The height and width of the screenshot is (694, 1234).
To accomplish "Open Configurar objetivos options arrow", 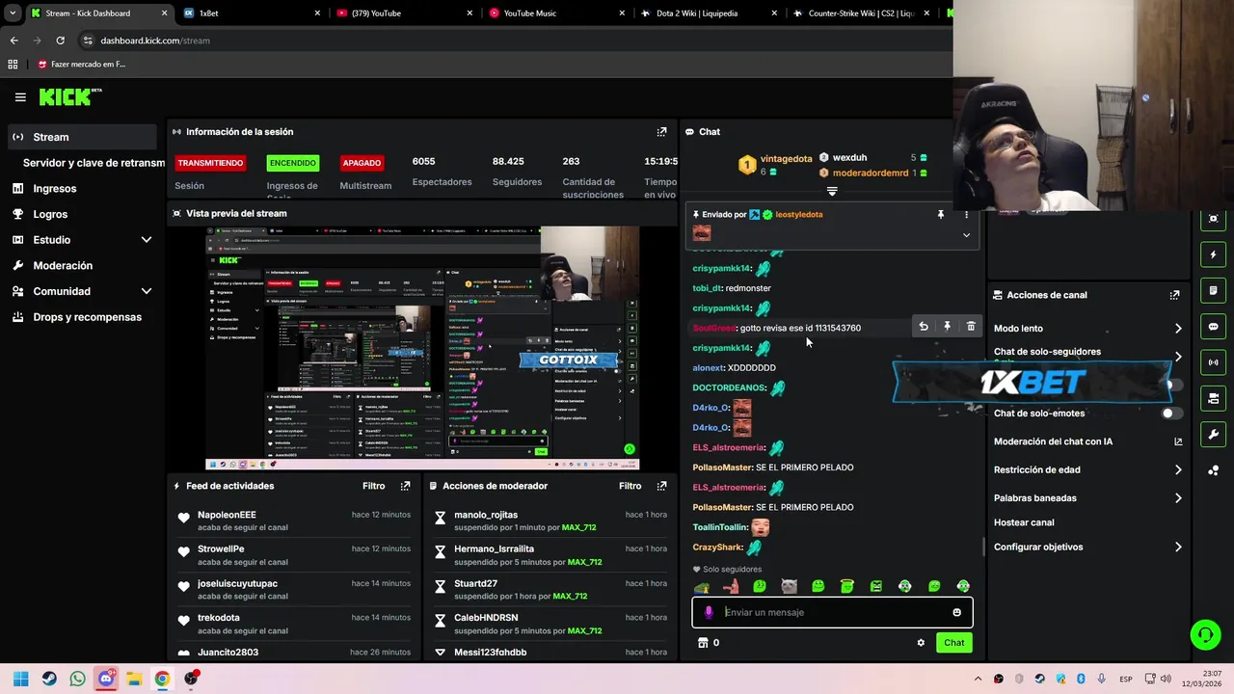I will tap(1177, 547).
